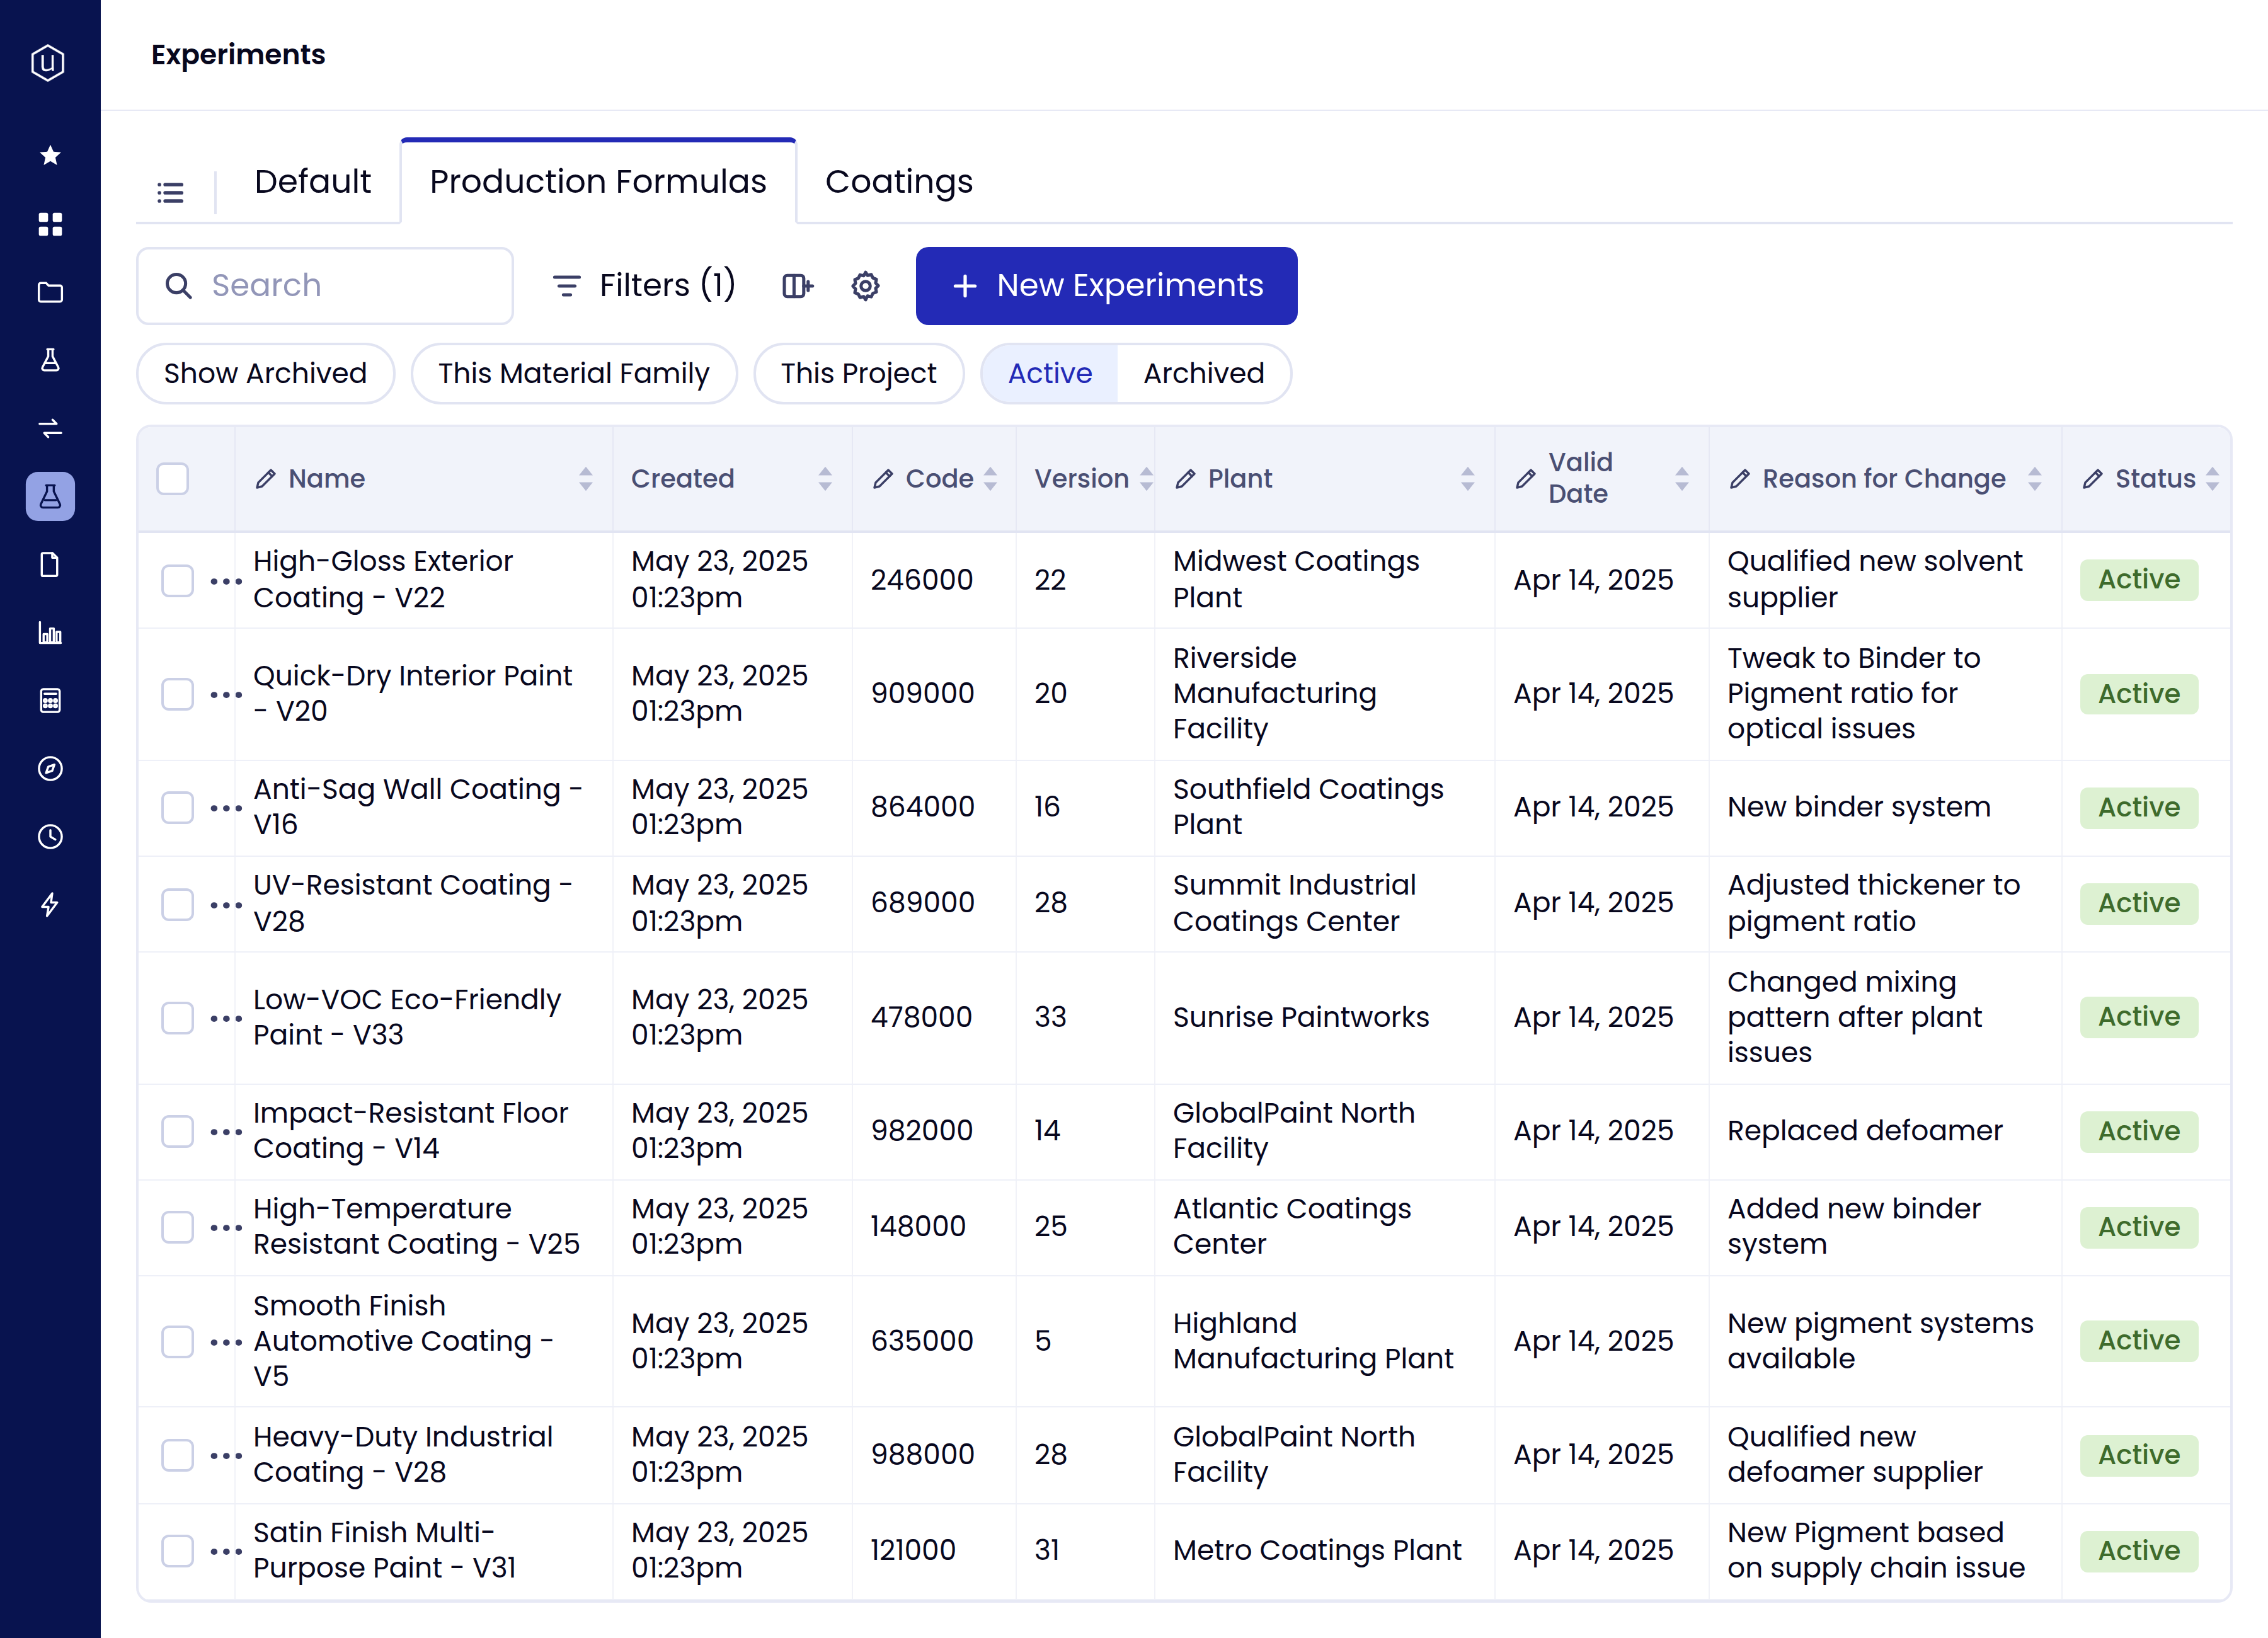Check the High-Gloss Exterior Coating row checkbox
Viewport: 2268px width, 1638px height.
click(x=178, y=580)
